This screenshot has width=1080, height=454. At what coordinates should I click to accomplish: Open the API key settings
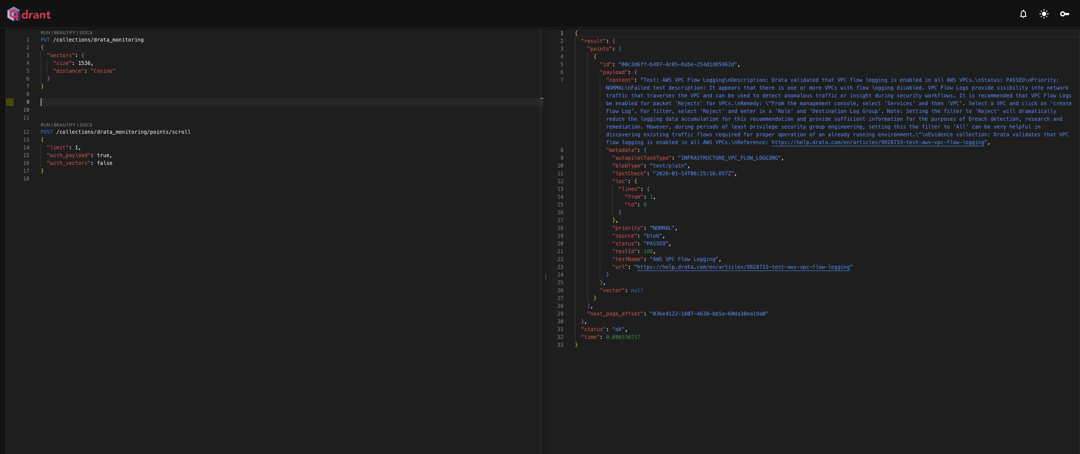click(1064, 14)
